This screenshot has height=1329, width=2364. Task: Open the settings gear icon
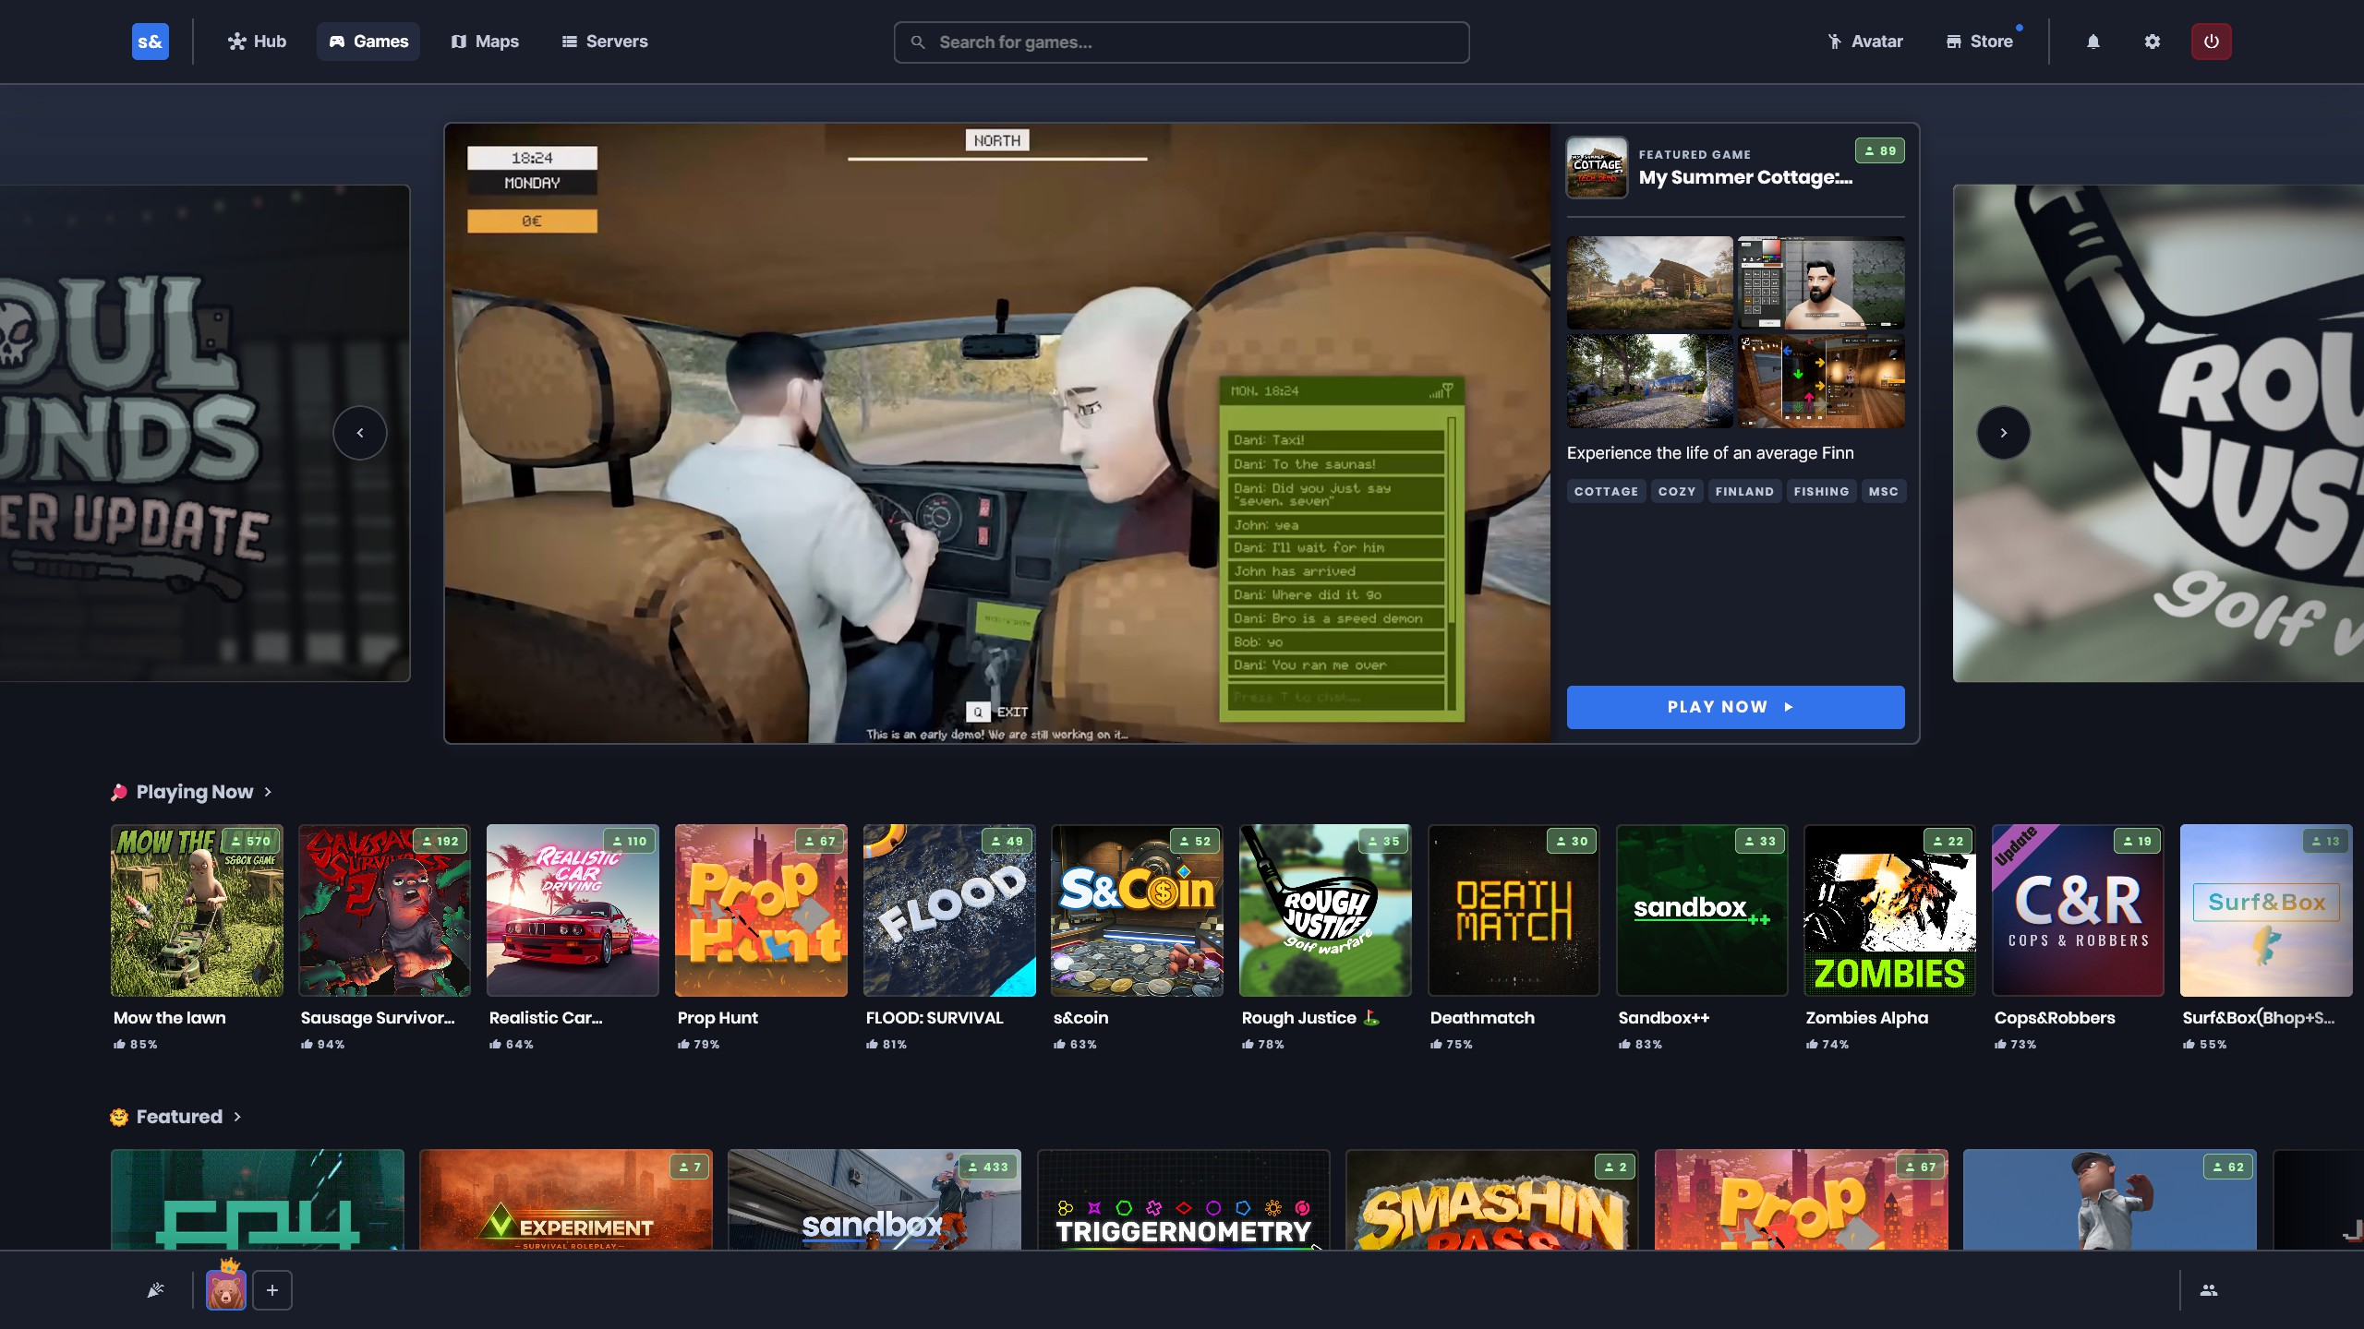pos(2152,42)
